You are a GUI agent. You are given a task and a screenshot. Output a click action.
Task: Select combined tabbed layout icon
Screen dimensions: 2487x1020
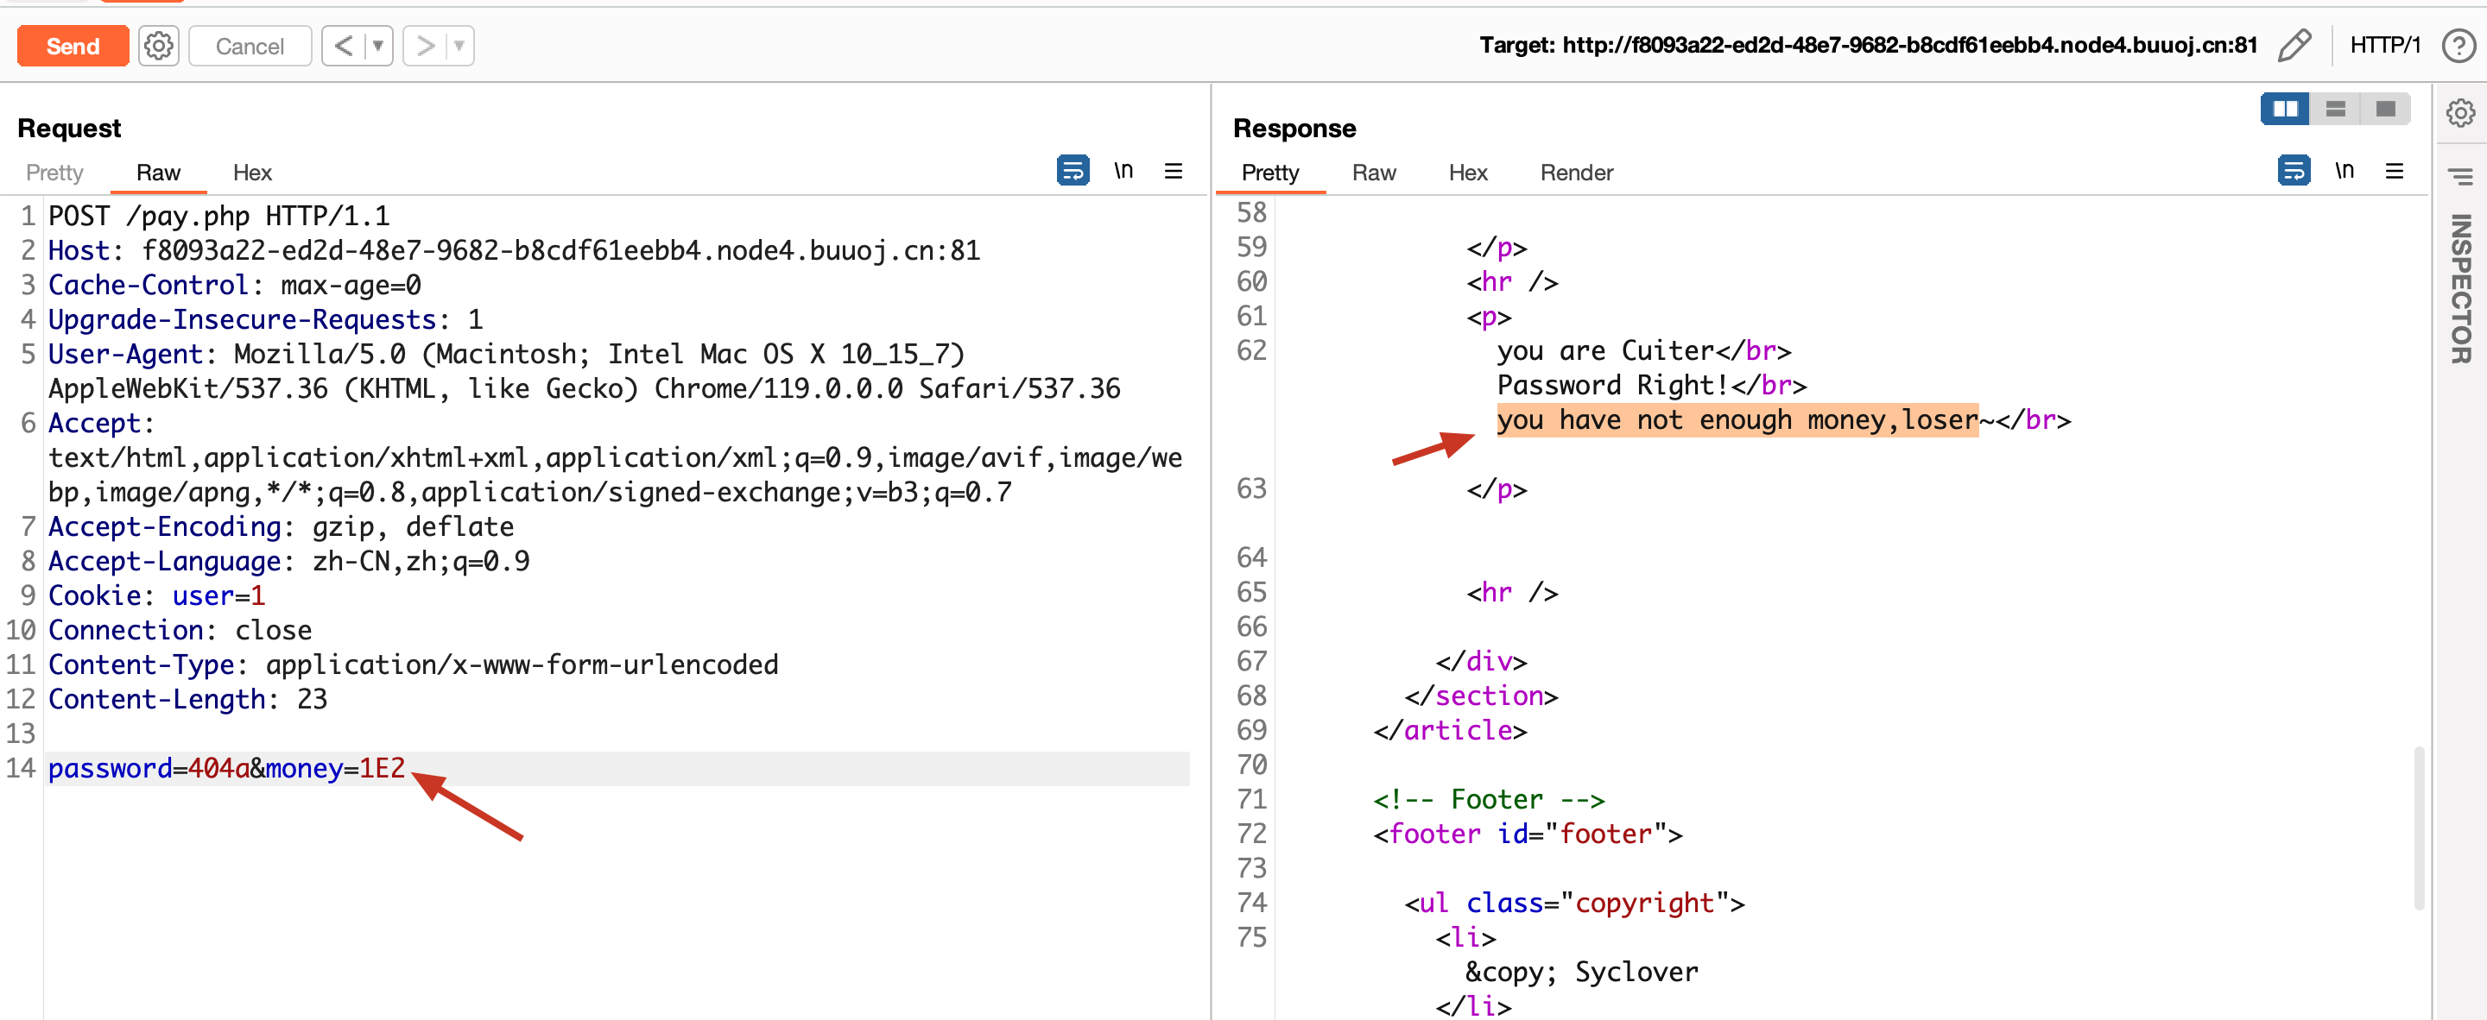(x=2386, y=109)
